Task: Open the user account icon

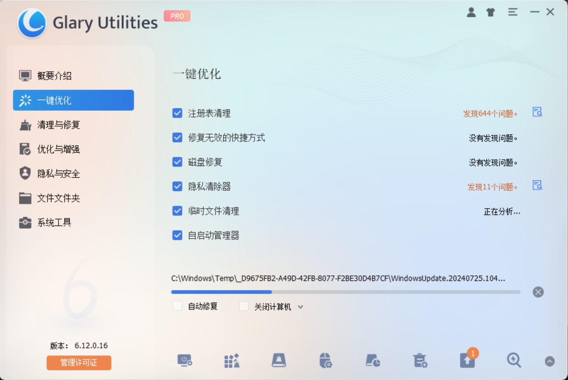Action: (x=472, y=12)
